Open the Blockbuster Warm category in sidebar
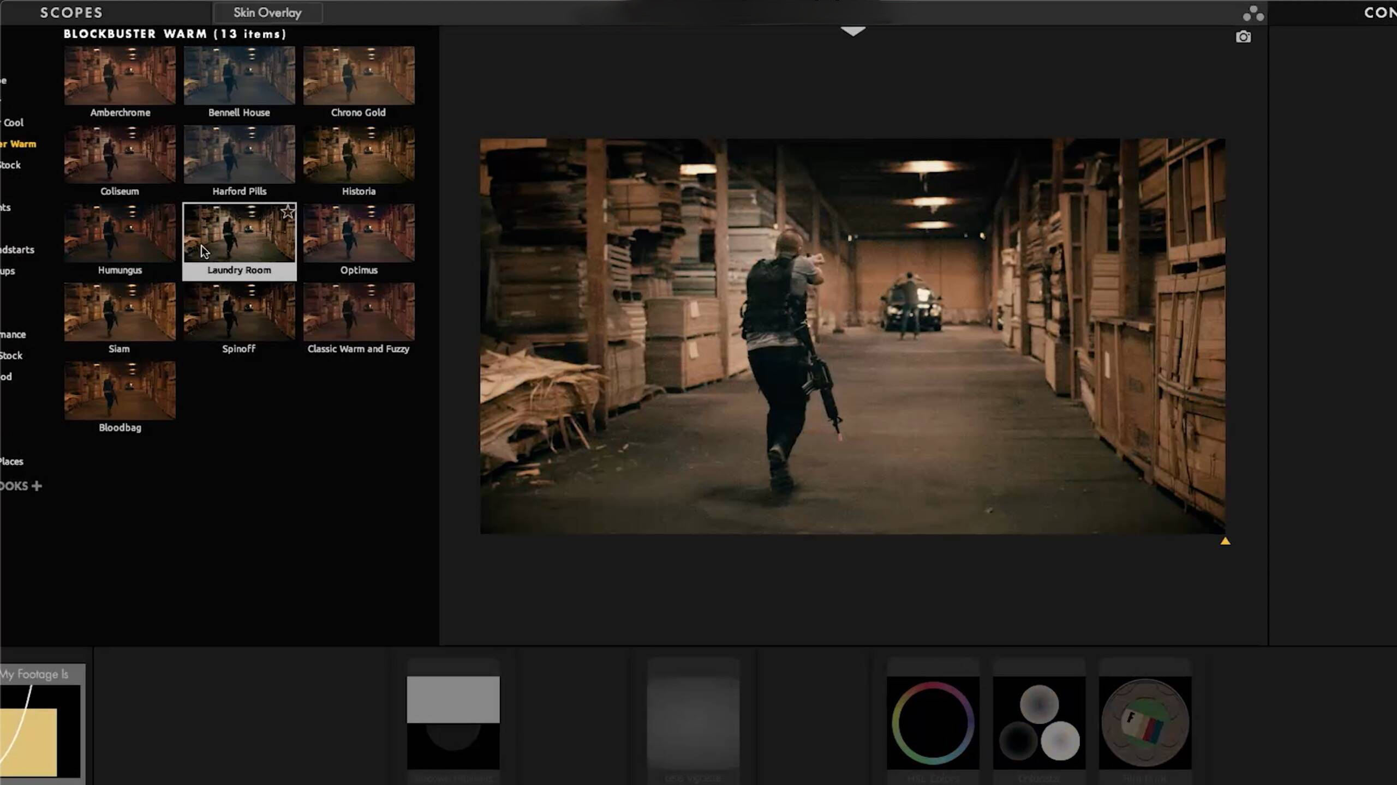This screenshot has width=1397, height=785. tap(22, 144)
